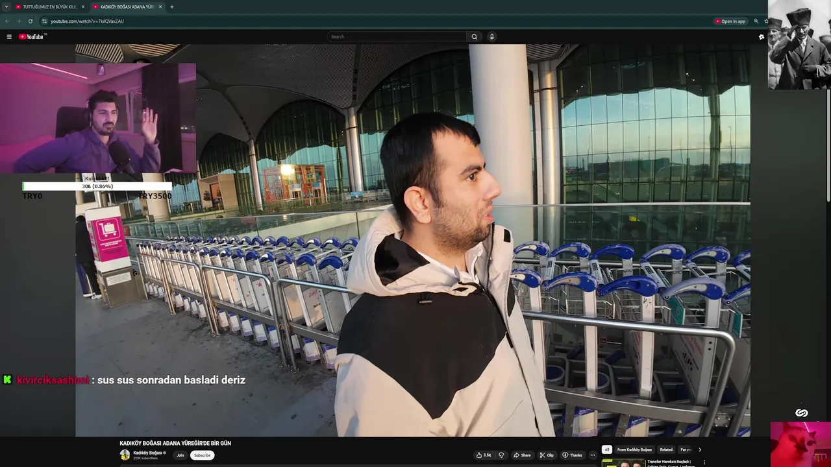Go forward with browser forward arrow
Viewport: 831px width, 467px height.
click(18, 21)
